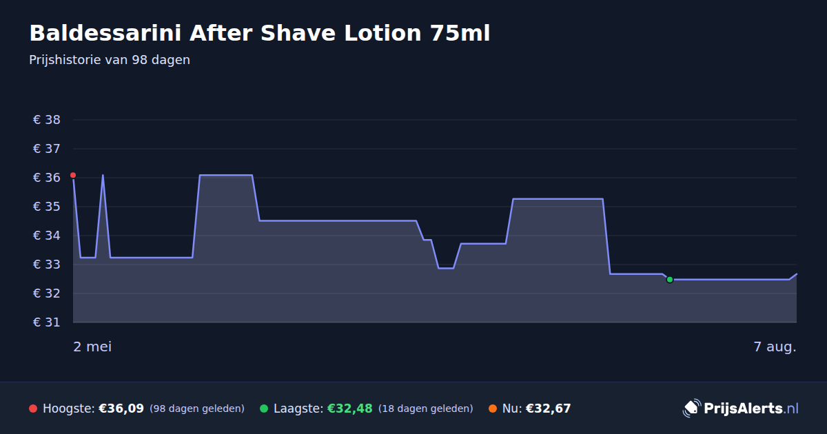Click the price line's right end point
Screen dimensions: 827x434
(797, 274)
